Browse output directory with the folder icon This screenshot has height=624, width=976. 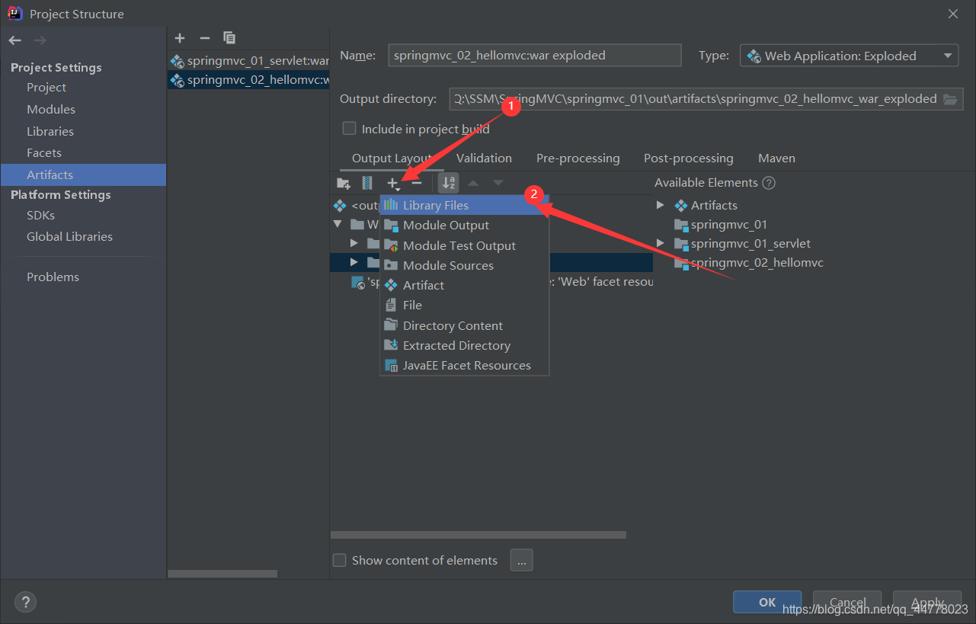coord(949,99)
